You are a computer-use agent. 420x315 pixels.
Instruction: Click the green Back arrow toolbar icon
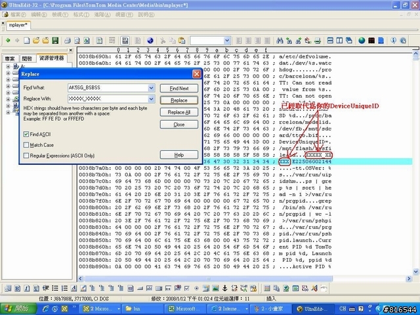8,41
